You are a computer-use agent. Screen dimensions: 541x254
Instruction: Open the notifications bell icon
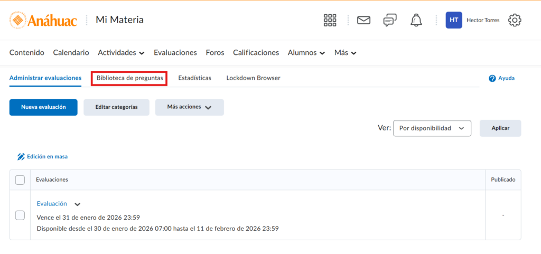coord(416,20)
